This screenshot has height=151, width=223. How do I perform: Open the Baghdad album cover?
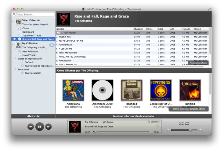pos(132,90)
